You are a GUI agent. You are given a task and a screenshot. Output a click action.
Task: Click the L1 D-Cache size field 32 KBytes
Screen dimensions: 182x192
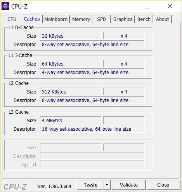point(71,36)
